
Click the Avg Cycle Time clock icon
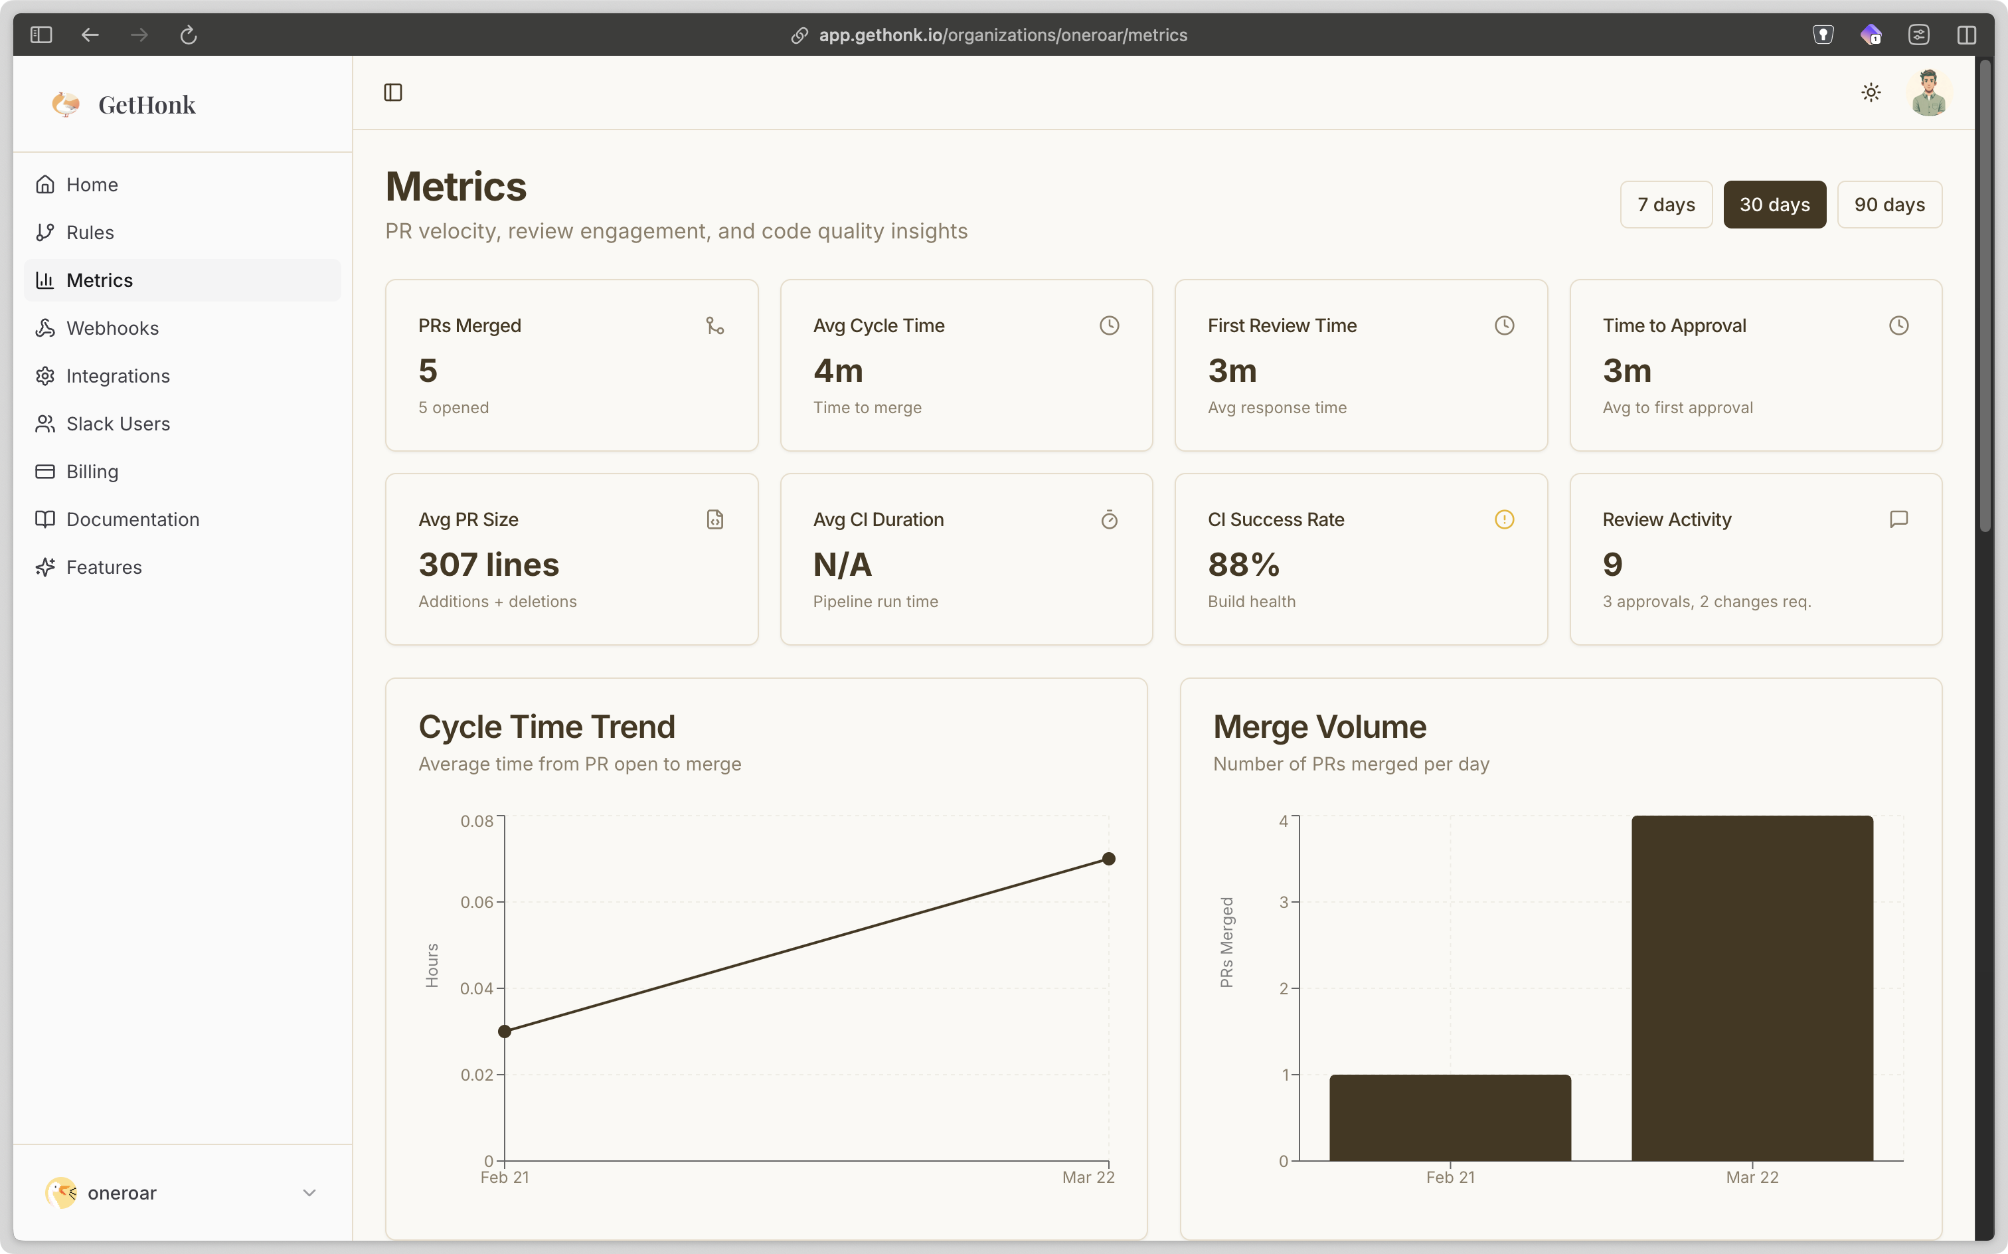(x=1110, y=326)
